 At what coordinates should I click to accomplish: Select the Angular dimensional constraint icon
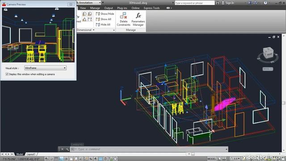(84, 19)
